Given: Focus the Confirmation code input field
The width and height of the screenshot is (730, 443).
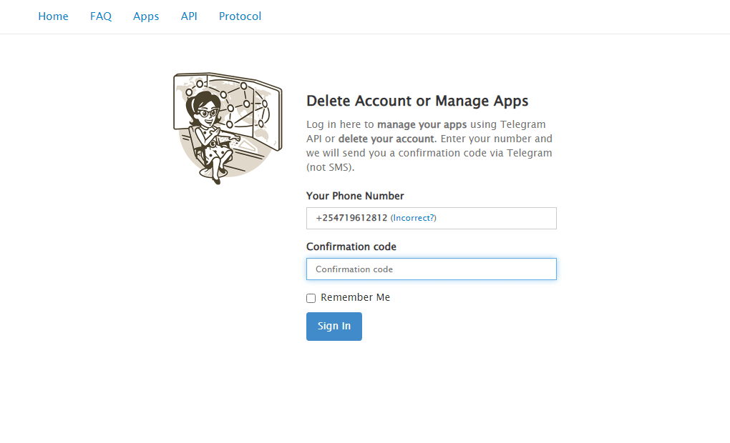Looking at the screenshot, I should click(431, 269).
